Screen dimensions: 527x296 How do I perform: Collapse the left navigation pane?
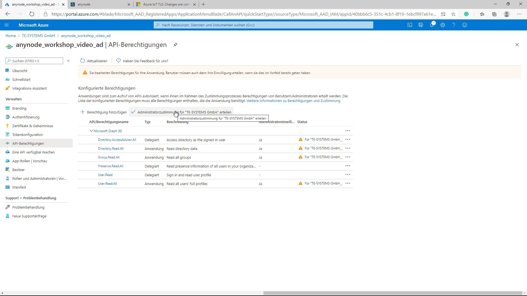coord(68,61)
